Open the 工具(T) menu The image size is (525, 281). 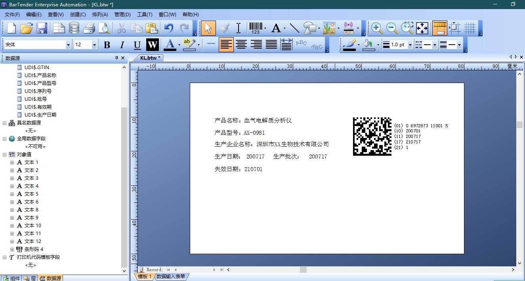pos(145,15)
